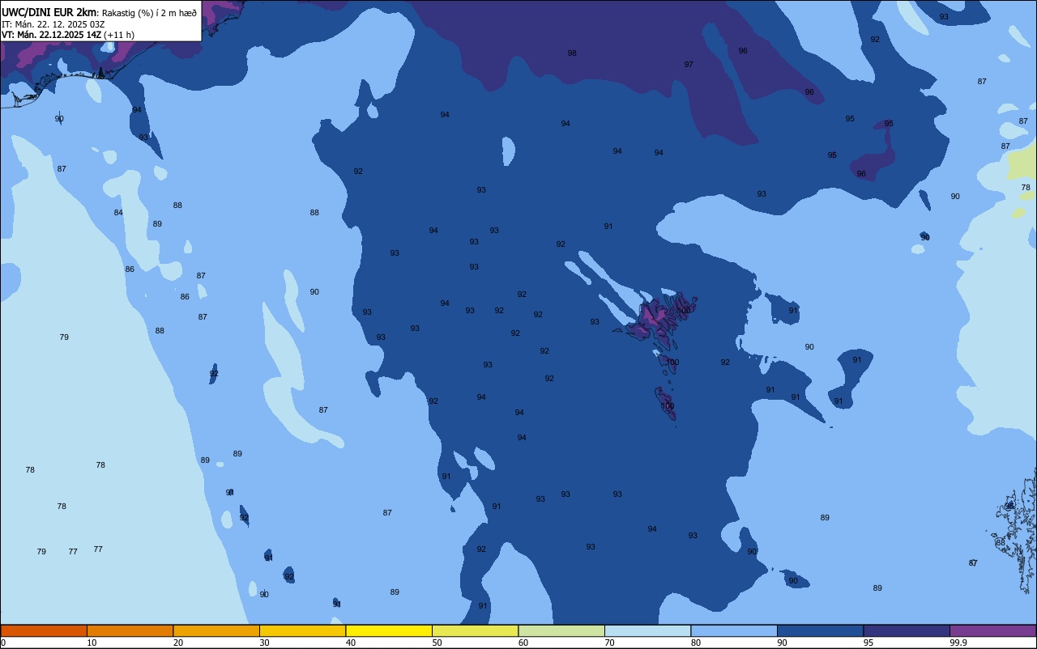Click the "(+11 h)" forecast offset text

tap(119, 35)
